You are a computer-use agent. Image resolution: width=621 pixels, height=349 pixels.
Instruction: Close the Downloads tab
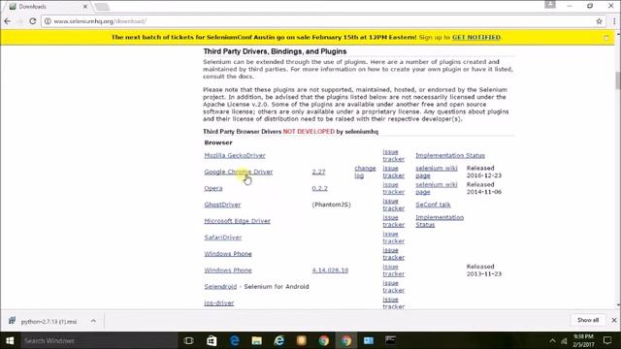pyautogui.click(x=84, y=7)
